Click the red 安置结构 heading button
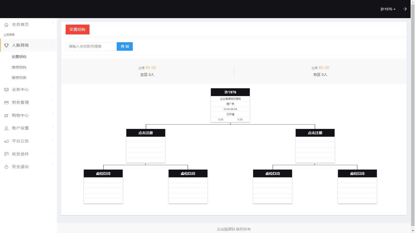 tap(77, 30)
